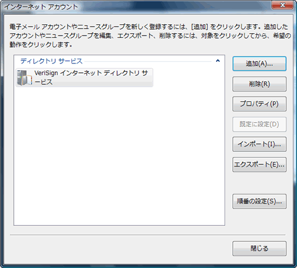Select VeriSign インターネット ディレクトリ サービス entry
Image resolution: width=297 pixels, height=268 pixels.
pos(84,78)
